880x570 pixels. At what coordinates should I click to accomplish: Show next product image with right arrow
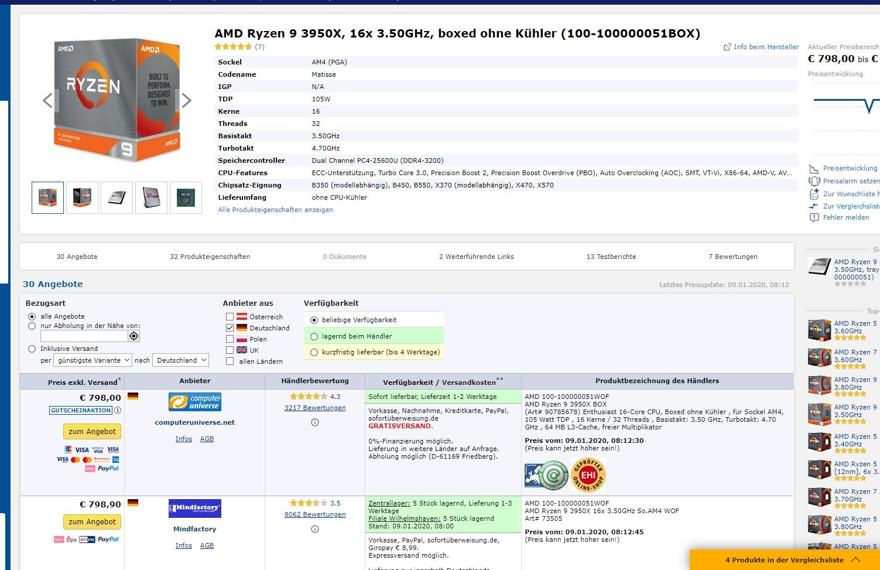(186, 101)
